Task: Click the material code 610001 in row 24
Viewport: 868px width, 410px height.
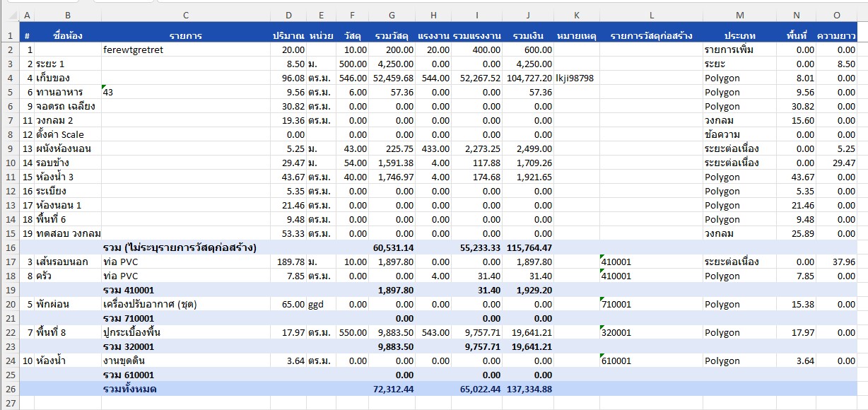Action: (x=651, y=361)
